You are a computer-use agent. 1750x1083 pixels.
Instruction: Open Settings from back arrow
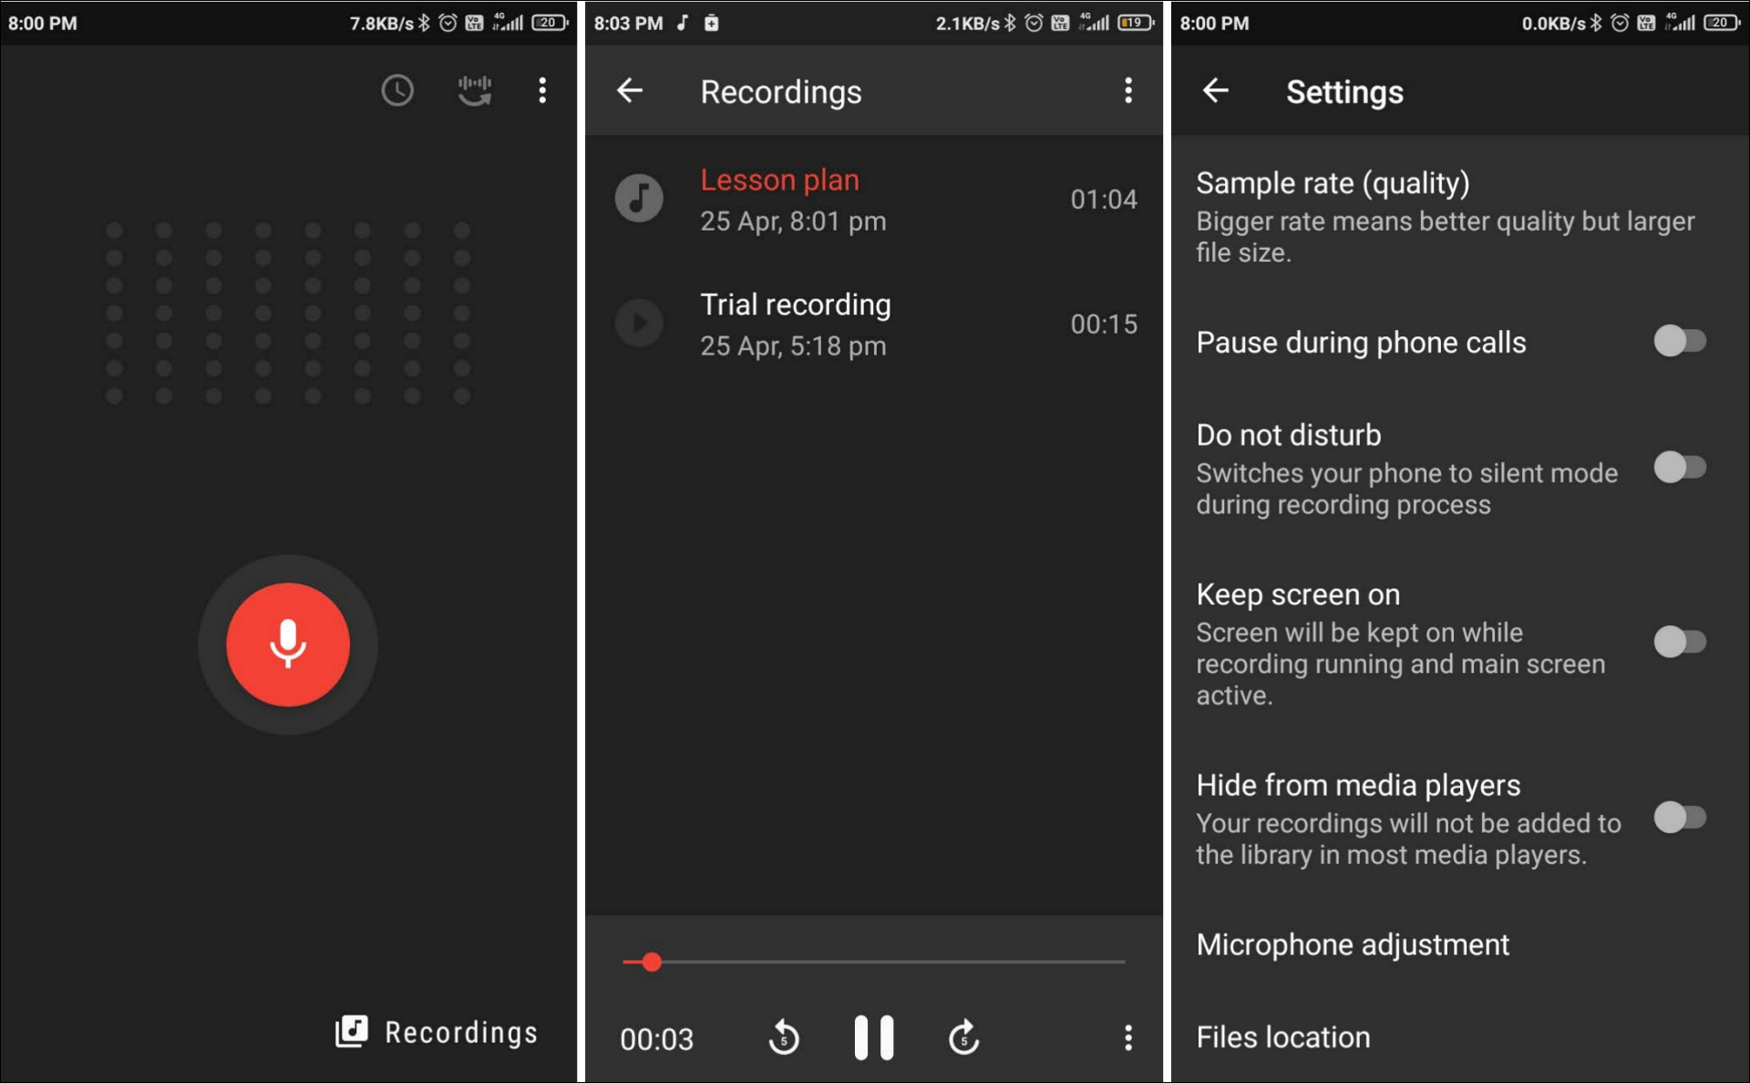1211,88
